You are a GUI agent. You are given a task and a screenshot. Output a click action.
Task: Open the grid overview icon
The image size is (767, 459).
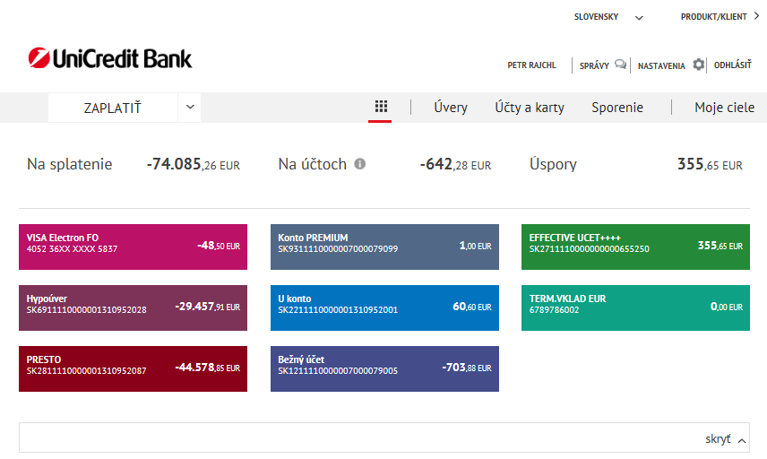click(x=381, y=107)
